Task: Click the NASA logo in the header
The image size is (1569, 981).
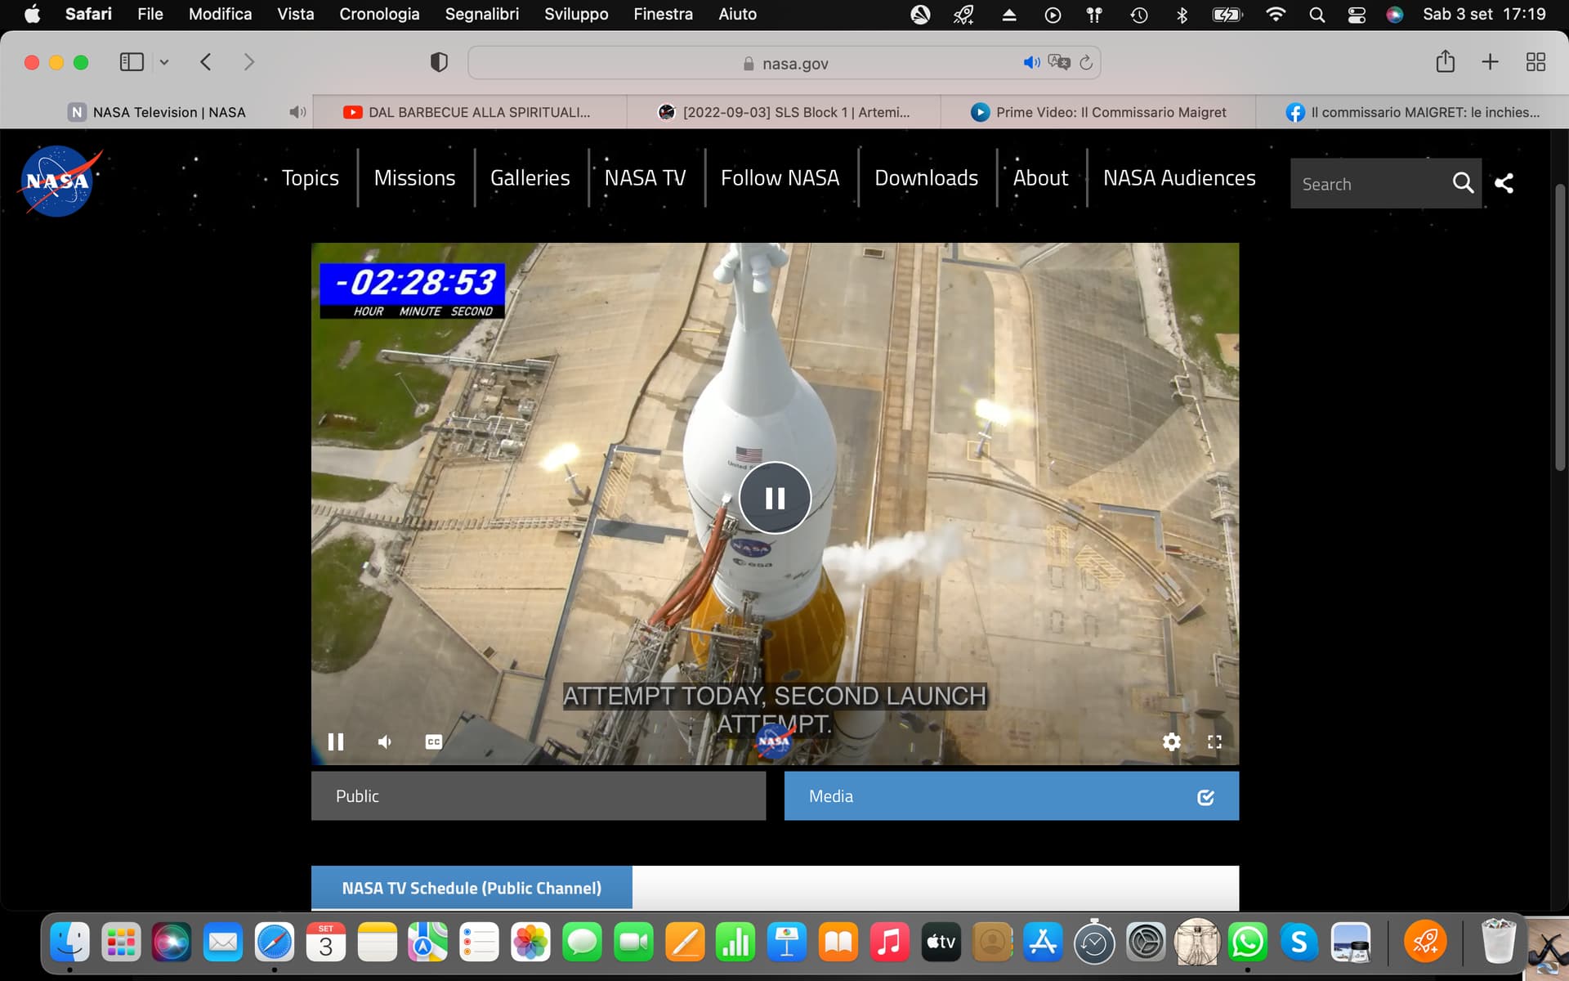Action: (57, 181)
